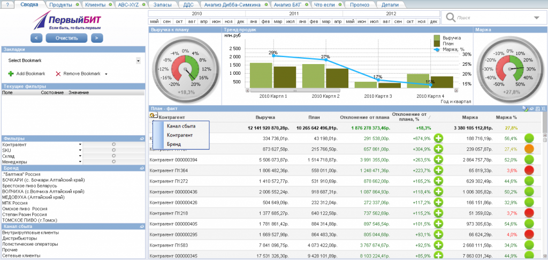Open the cyclic group selector icon beside Контрагент header
Viewport: 548px width, 260px height.
point(153,115)
